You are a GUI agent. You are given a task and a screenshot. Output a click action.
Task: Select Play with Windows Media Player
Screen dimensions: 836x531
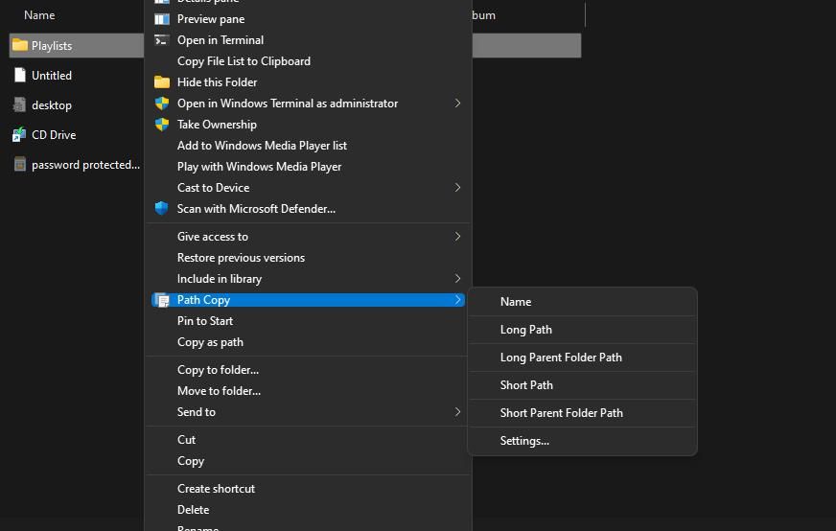coord(308,167)
